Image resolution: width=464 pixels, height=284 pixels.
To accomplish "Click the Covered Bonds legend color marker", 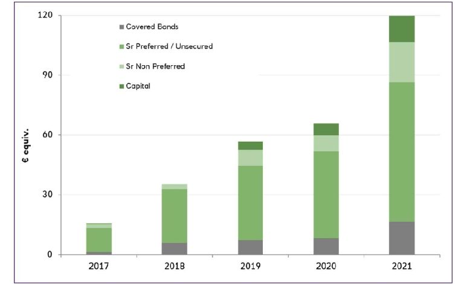I will pyautogui.click(x=121, y=27).
